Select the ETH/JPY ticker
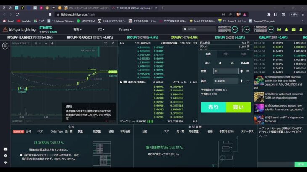The image size is (307, 172). (230, 37)
